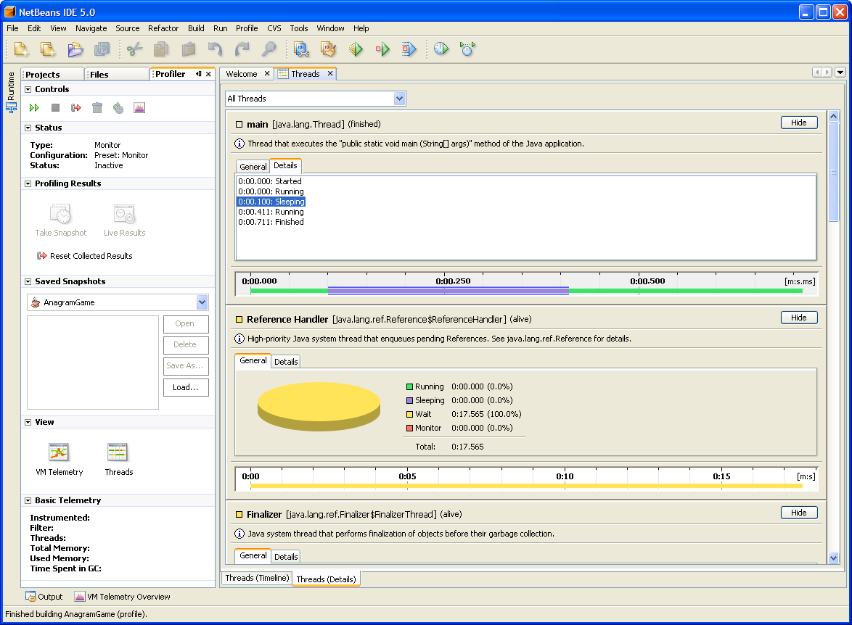Click the Stop profiling square icon
Image resolution: width=852 pixels, height=625 pixels.
(55, 108)
